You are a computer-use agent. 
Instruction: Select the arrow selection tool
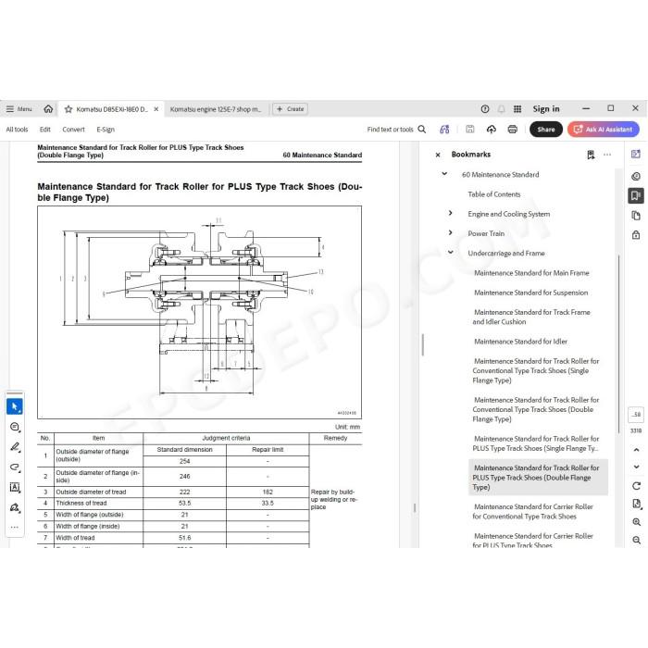click(15, 406)
